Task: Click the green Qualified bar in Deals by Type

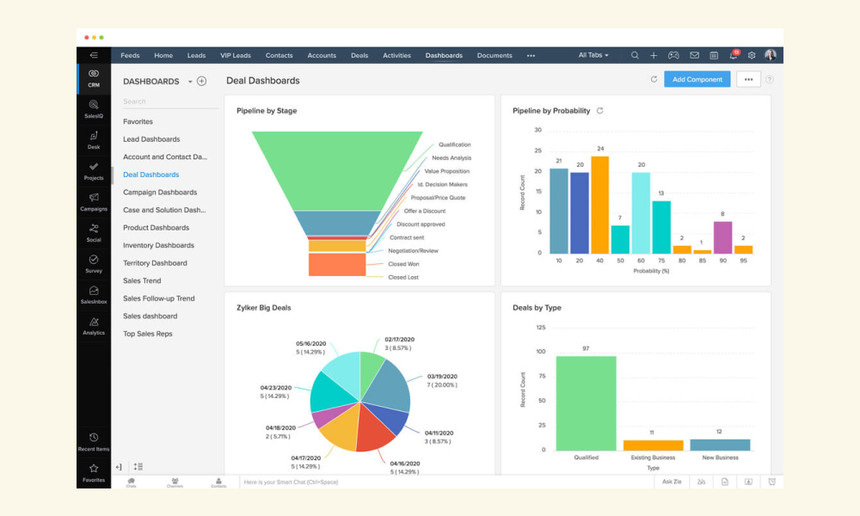Action: point(586,403)
